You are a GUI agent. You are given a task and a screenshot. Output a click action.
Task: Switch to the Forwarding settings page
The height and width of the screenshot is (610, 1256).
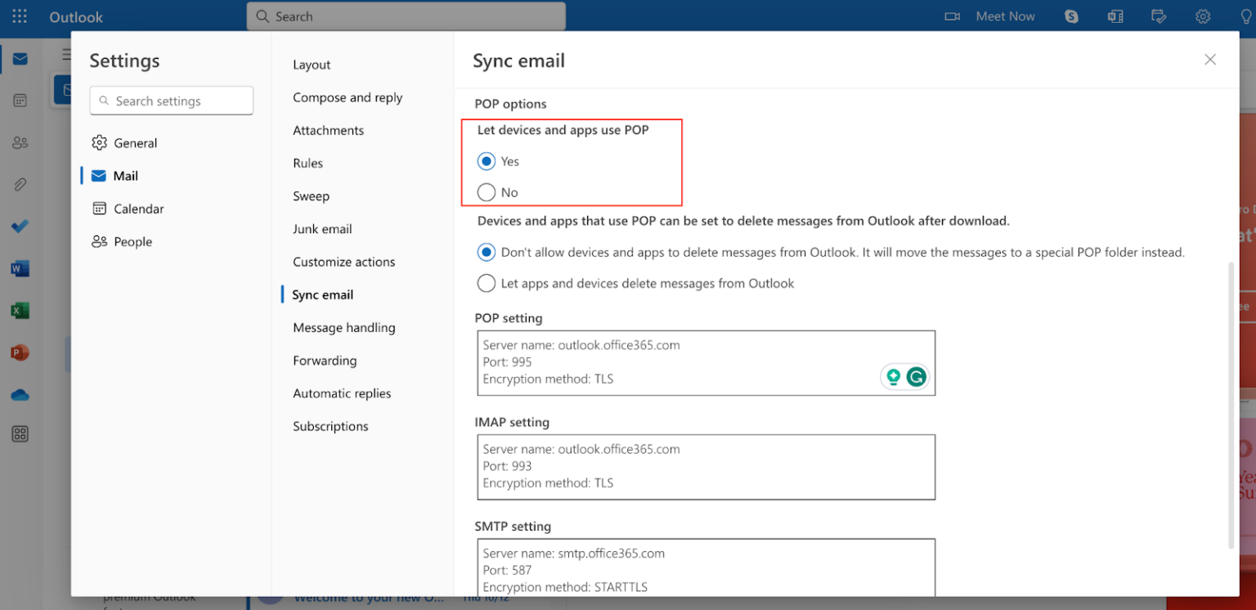[325, 360]
